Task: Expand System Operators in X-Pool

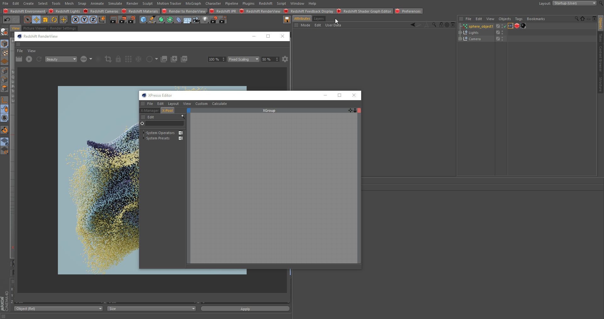Action: click(144, 133)
